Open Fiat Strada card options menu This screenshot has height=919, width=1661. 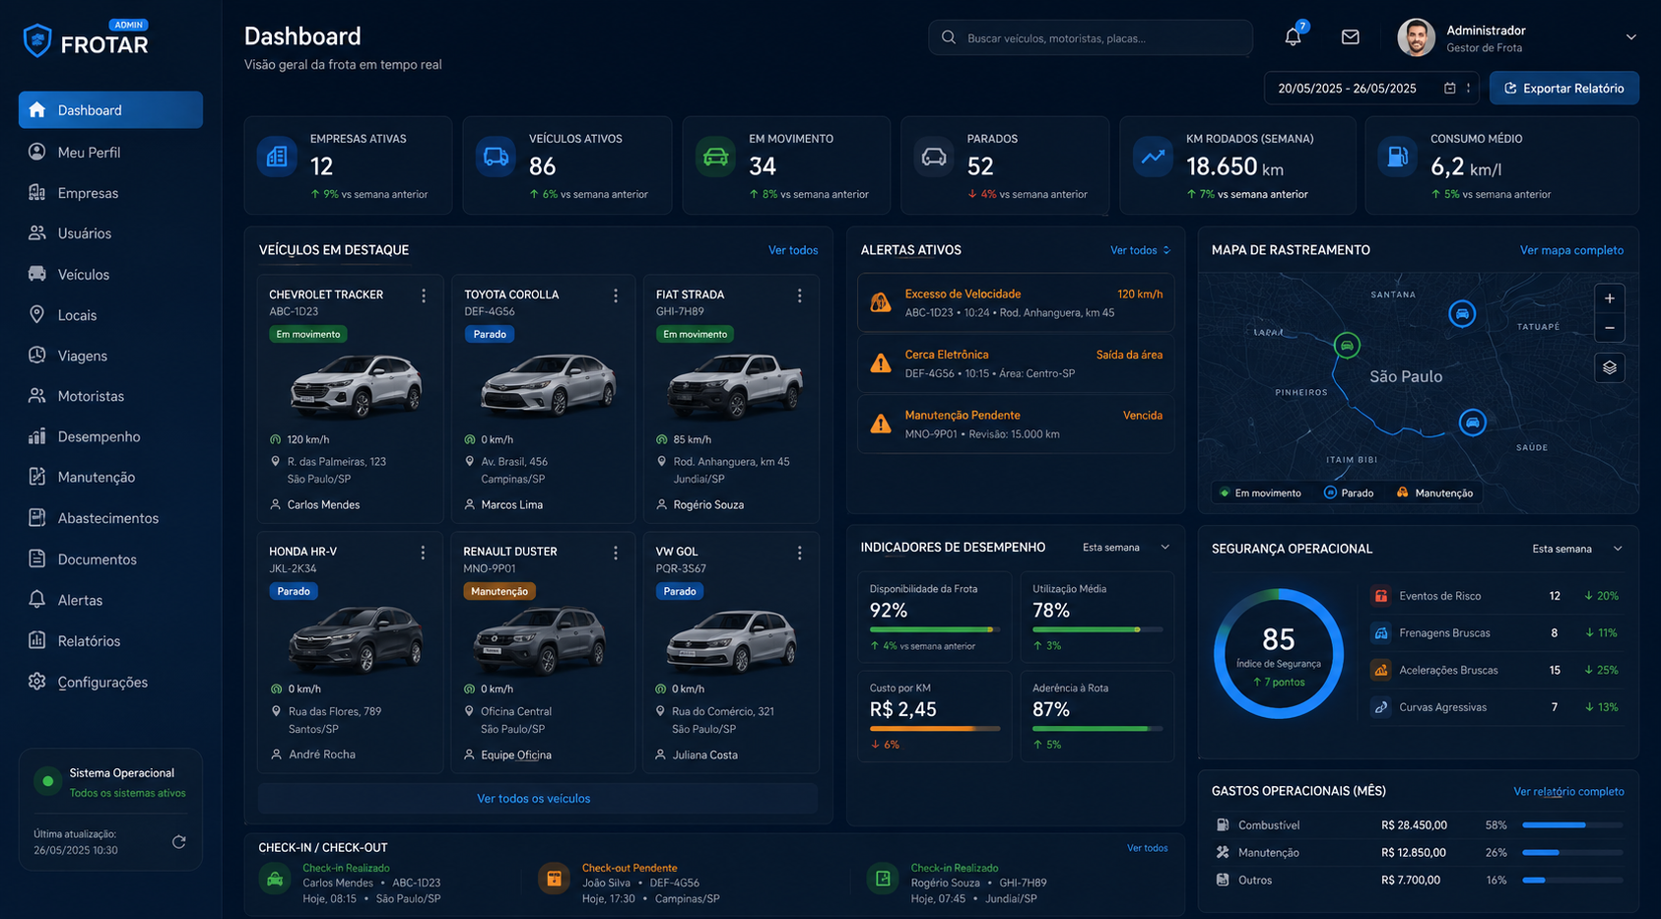point(799,295)
